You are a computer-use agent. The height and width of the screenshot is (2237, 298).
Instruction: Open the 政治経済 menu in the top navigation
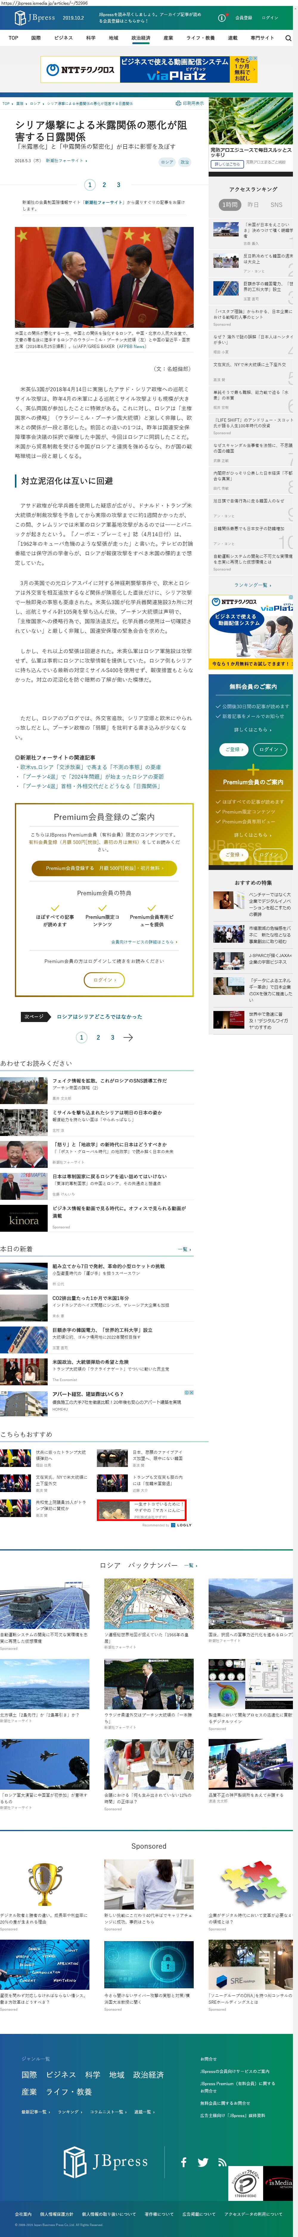pos(141,38)
